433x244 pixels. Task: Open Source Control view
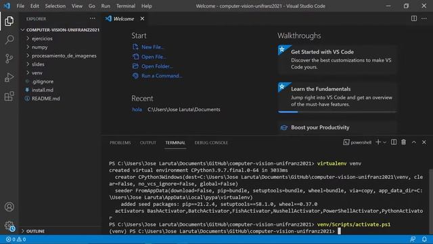pyautogui.click(x=9, y=59)
